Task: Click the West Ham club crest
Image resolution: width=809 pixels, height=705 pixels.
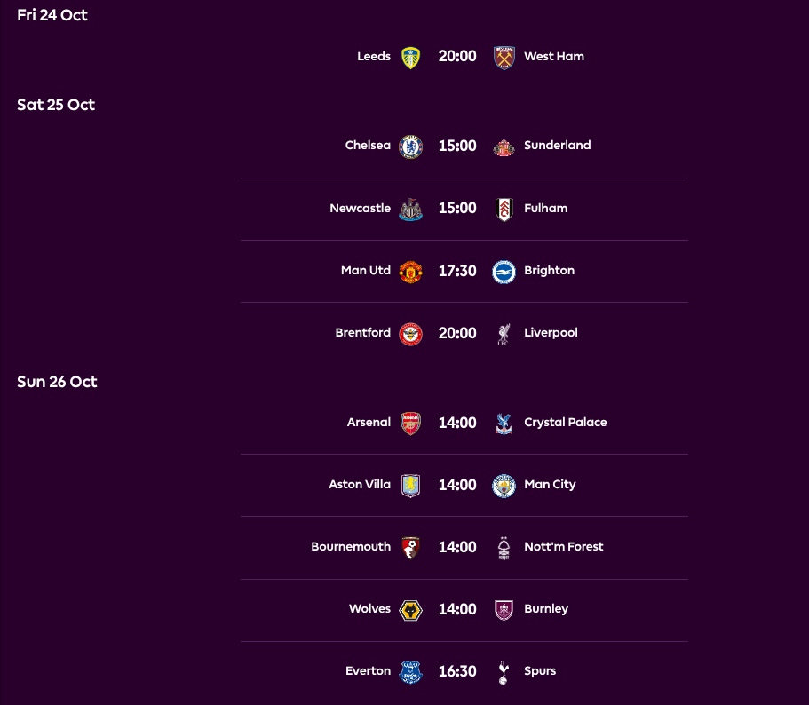Action: coord(504,56)
